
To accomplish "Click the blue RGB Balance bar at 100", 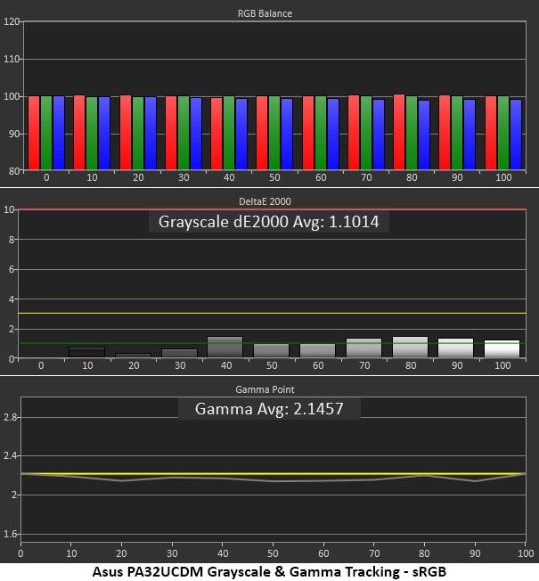I will point(516,135).
